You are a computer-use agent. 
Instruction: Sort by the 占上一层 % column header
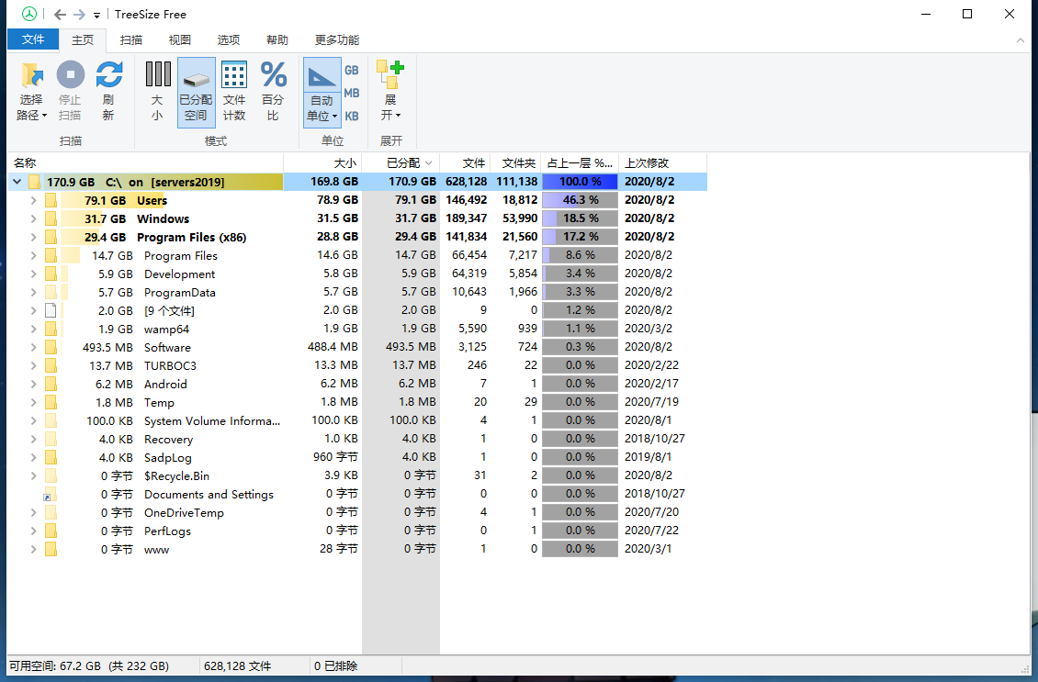[x=580, y=162]
